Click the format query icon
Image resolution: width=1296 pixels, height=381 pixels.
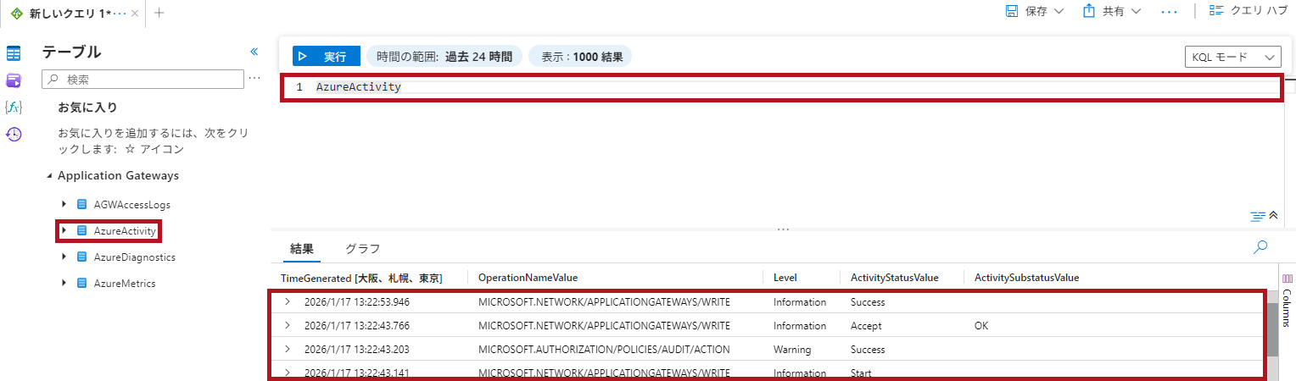[1257, 216]
